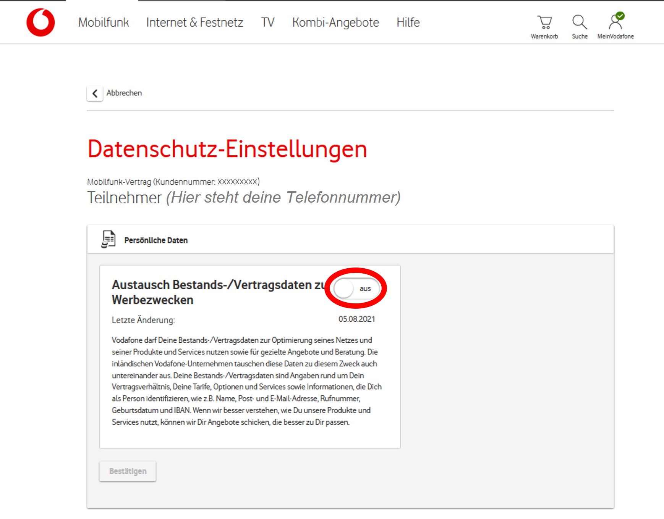Click the date 05.08.2021

pyautogui.click(x=356, y=319)
